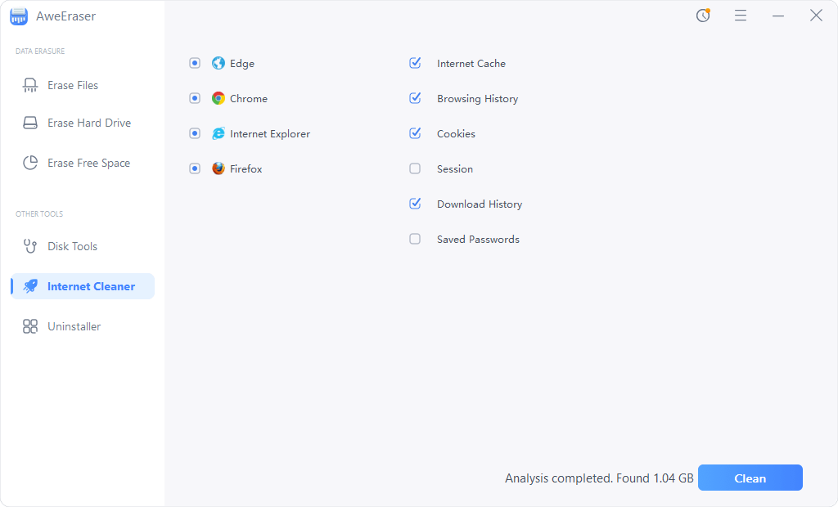Click the Internet Cleaner rocket icon
Viewport: 838px width, 507px height.
(30, 286)
